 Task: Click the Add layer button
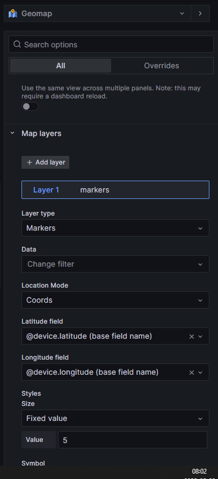[46, 162]
